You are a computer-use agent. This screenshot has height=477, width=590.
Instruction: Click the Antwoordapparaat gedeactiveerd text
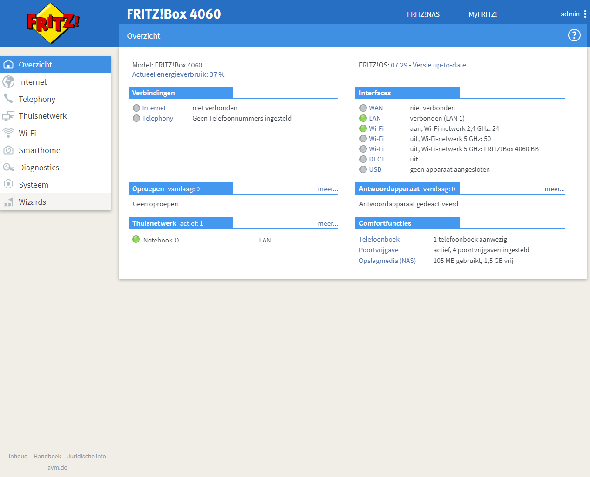coord(409,204)
